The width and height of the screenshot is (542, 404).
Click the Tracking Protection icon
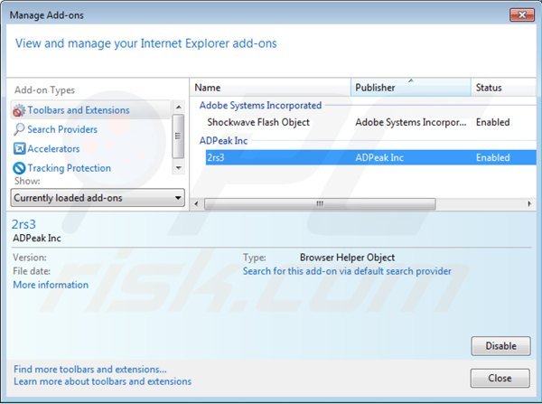[x=19, y=168]
